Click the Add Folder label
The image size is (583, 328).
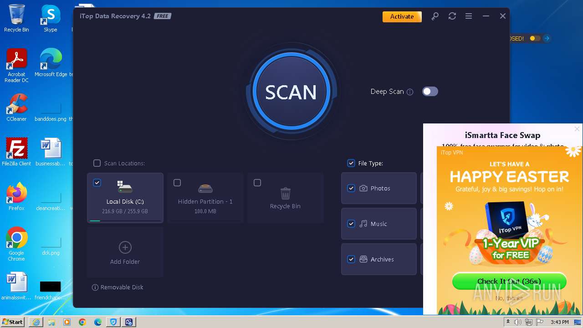point(125,262)
